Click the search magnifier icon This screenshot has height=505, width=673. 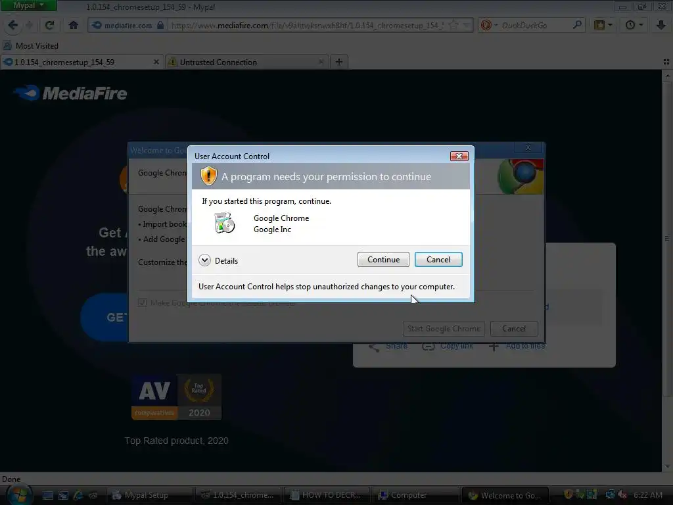pos(577,26)
